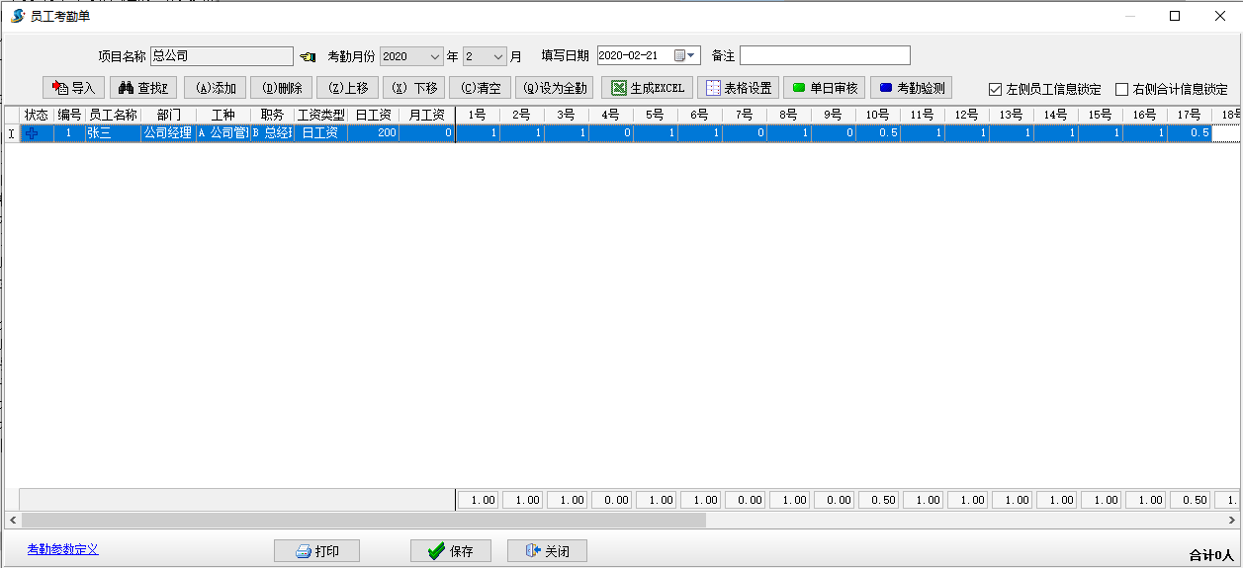Uncheck 左侧员工信息锁定 checkbox
This screenshot has width=1243, height=568.
996,89
